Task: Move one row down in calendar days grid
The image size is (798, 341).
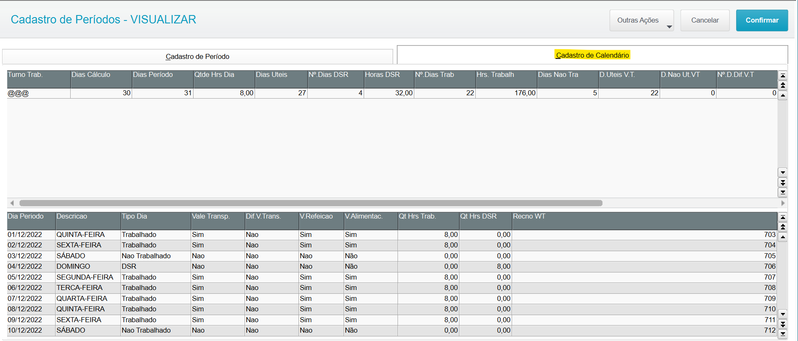Action: point(783,314)
